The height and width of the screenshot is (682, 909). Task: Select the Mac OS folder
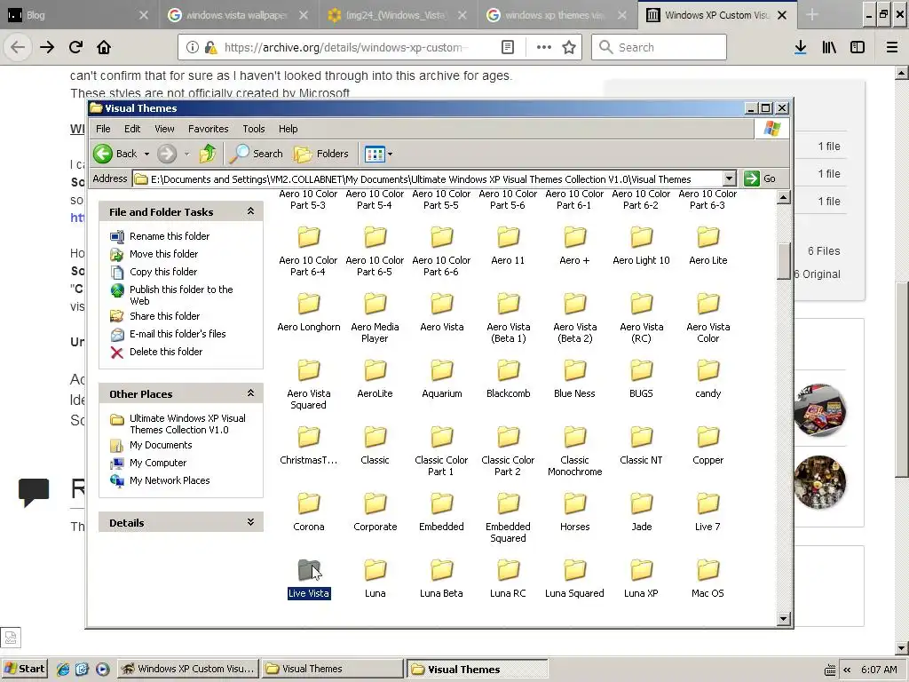tap(707, 579)
